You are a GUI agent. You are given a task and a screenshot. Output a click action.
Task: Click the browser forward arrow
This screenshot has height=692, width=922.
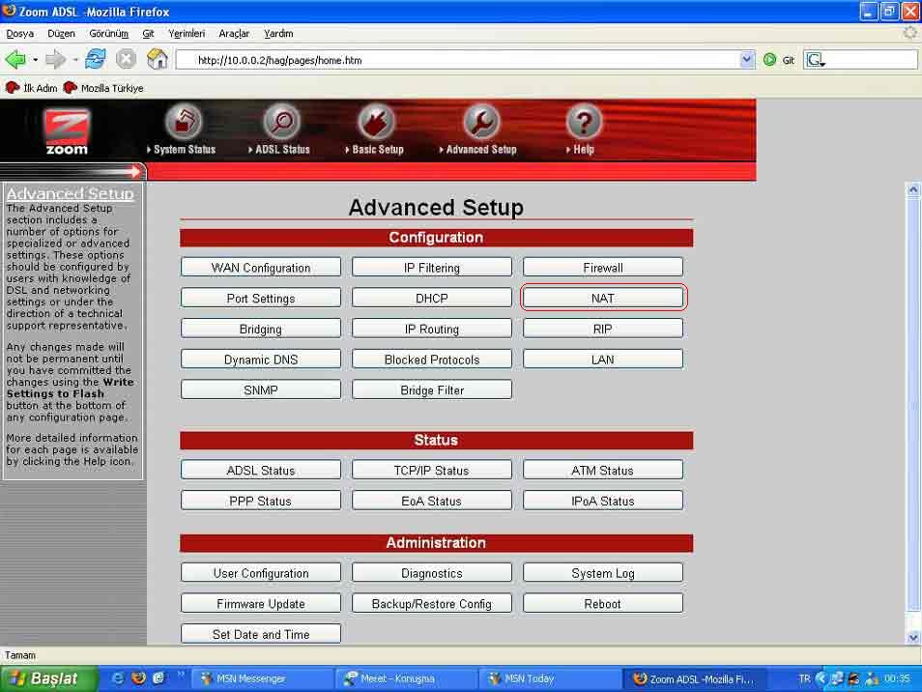pyautogui.click(x=55, y=59)
